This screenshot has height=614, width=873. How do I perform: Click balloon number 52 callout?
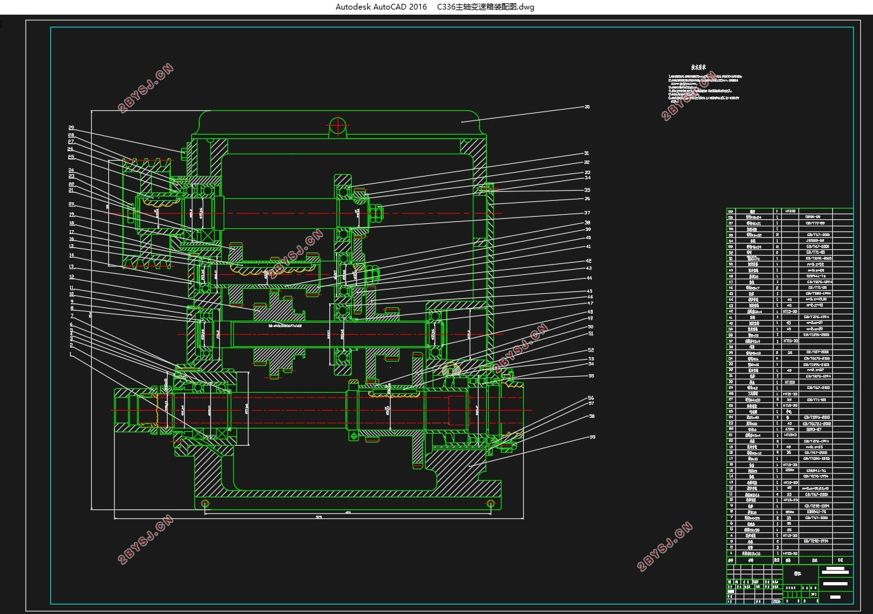tap(591, 350)
